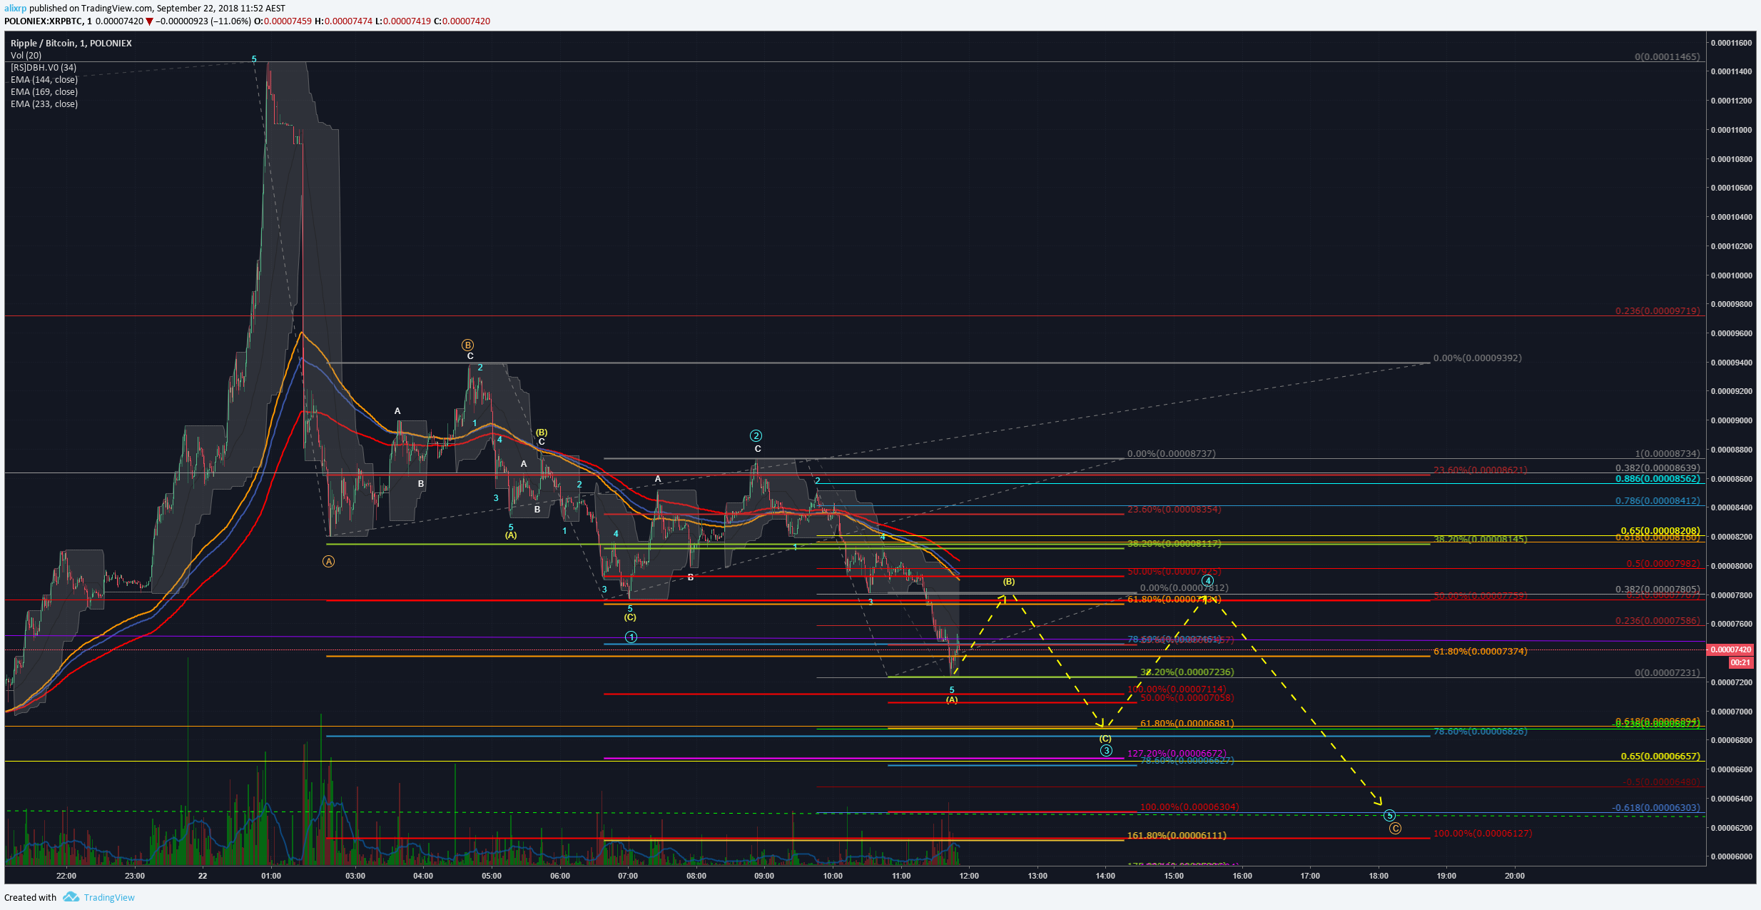
Task: Click the '0.236(0.00007586)' Fibonacci label
Action: click(1658, 621)
